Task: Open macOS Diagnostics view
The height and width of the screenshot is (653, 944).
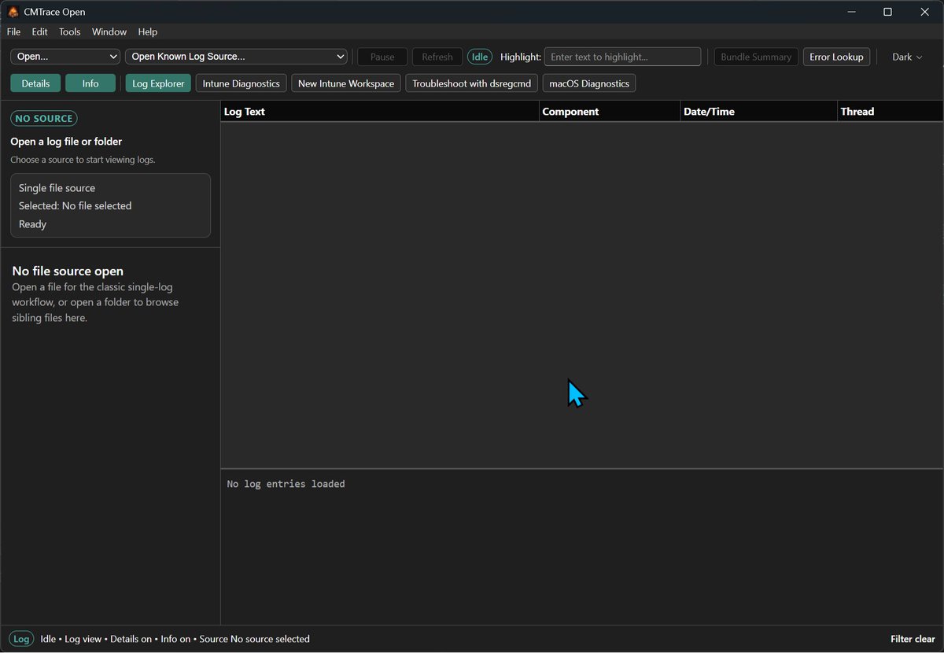Action: 589,83
